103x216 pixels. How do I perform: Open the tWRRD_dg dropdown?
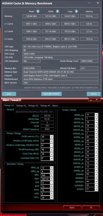(96, 141)
